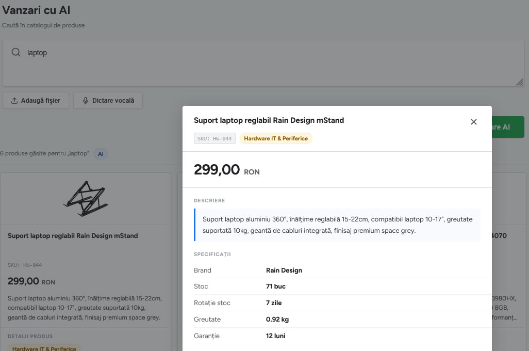Focus the laptop search text field

pyautogui.click(x=263, y=63)
